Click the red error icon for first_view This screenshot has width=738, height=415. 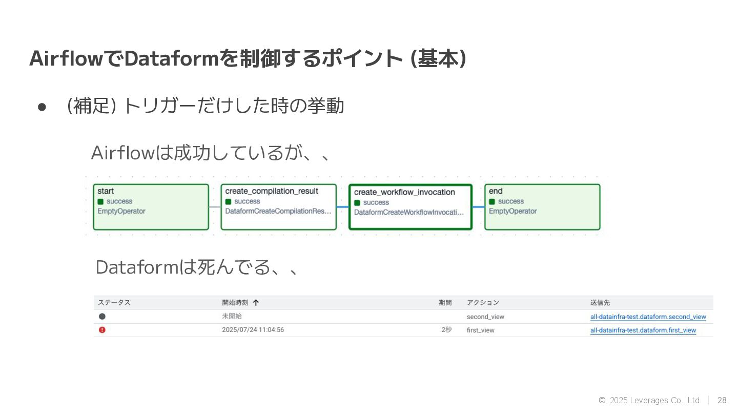tap(102, 330)
